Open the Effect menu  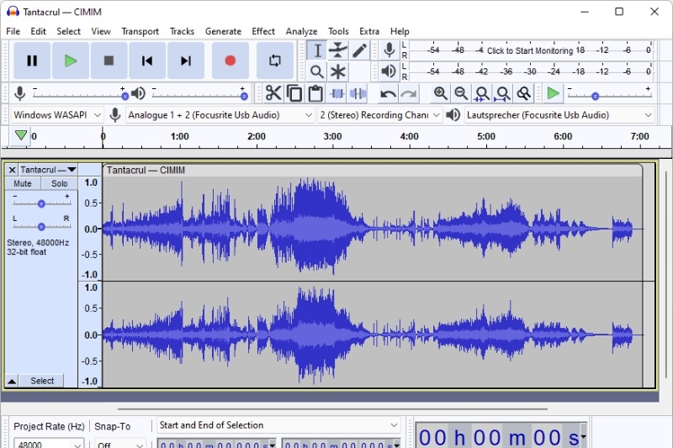click(x=263, y=31)
